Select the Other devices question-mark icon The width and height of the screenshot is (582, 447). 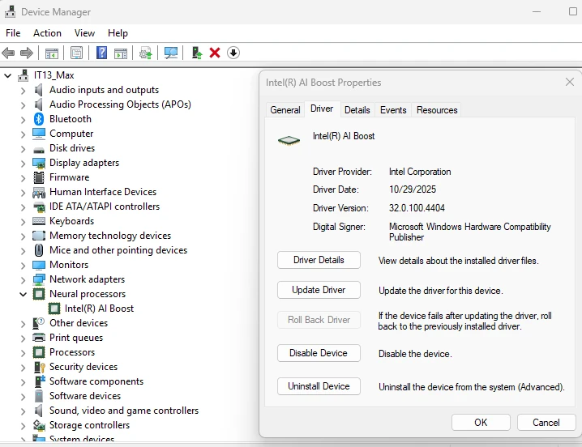click(x=39, y=323)
